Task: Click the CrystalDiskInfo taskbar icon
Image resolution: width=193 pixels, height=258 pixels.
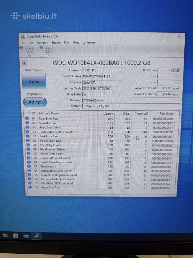Action: tap(36, 236)
